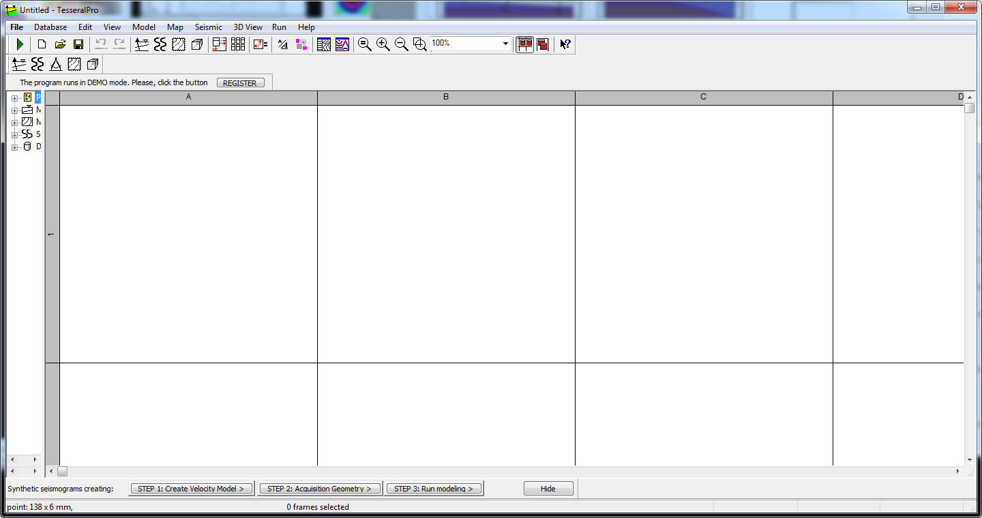Select column header C
The image size is (982, 518).
(704, 97)
